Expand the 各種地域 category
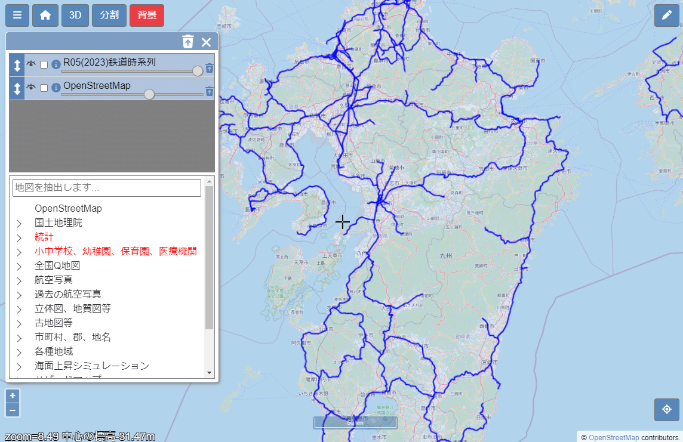Image resolution: width=683 pixels, height=442 pixels. (x=19, y=353)
